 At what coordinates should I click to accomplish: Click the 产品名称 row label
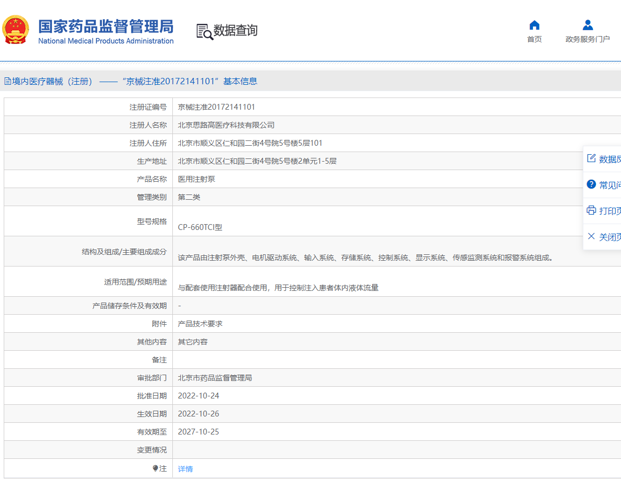point(152,179)
